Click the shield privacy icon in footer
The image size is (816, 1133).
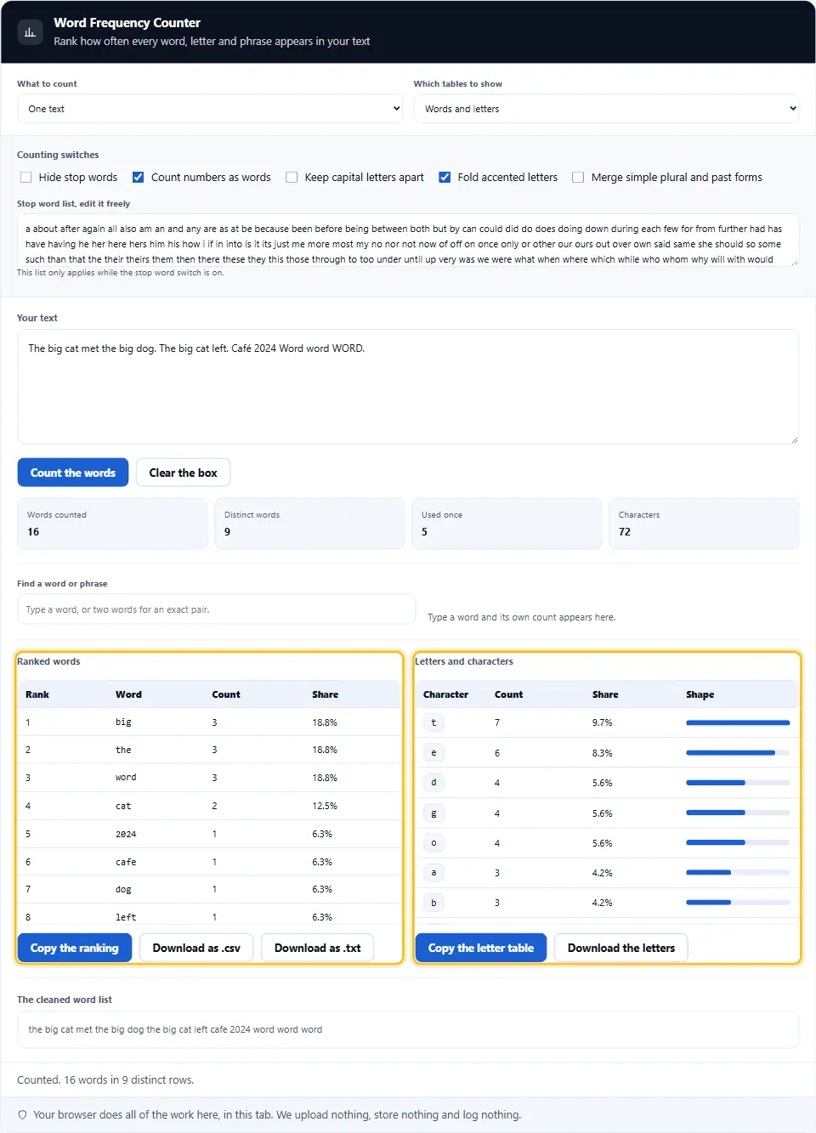22,1114
